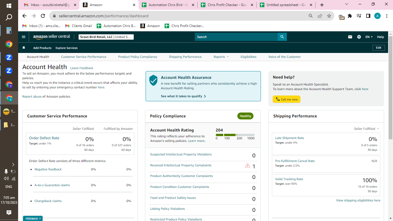Image resolution: width=393 pixels, height=221 pixels.
Task: Click View shipping eligibilities here link
Action: 358,200
